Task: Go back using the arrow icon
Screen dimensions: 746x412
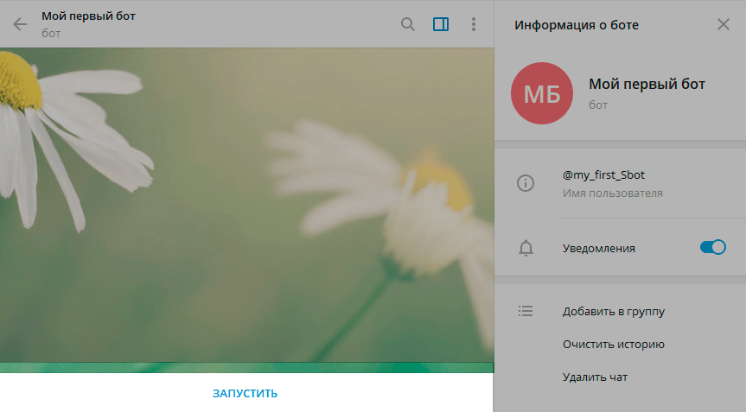Action: pos(20,24)
